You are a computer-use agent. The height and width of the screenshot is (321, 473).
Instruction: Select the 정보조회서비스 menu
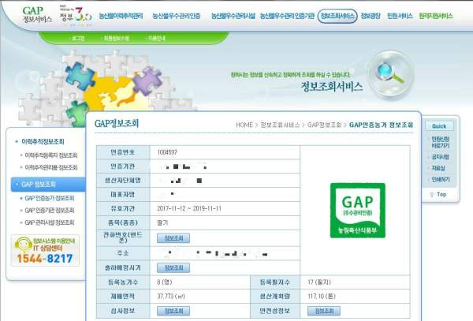point(337,16)
